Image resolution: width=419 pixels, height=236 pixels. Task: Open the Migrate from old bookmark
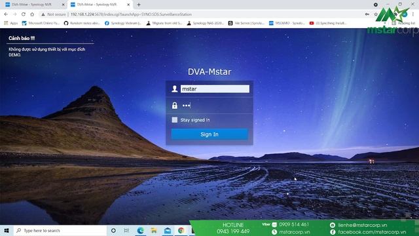click(164, 24)
